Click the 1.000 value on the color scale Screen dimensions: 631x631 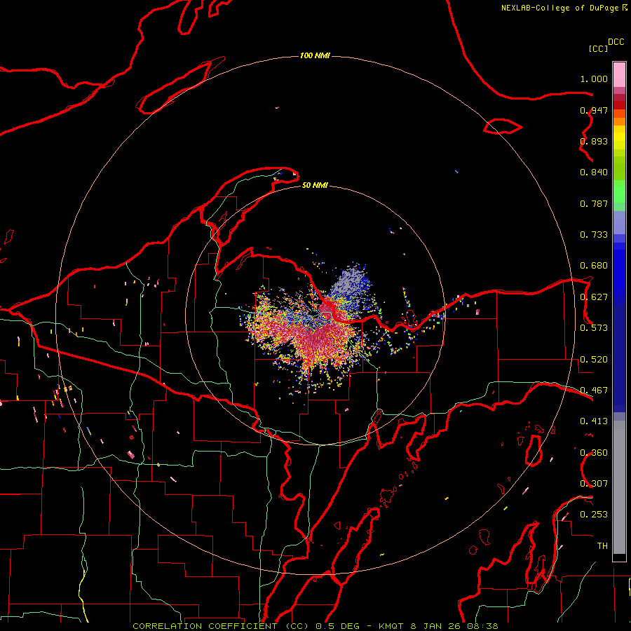point(594,79)
